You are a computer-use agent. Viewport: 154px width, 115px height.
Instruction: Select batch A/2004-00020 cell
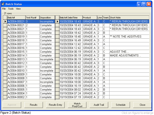pyautogui.click(x=16, y=33)
